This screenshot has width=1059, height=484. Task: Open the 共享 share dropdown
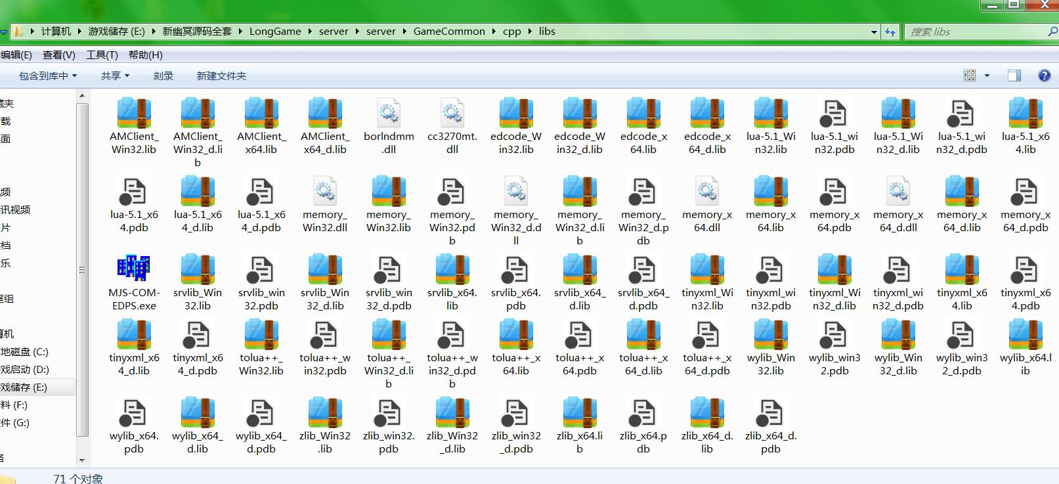coord(115,76)
